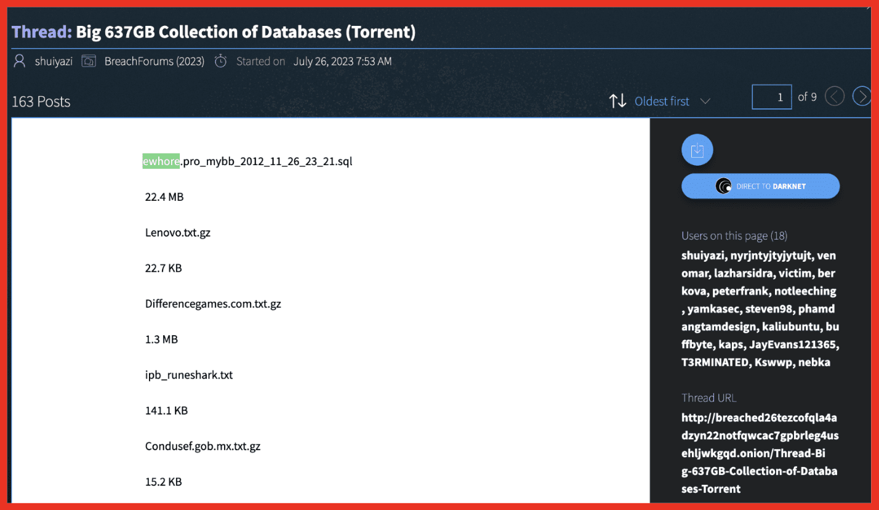
Task: Click the clock icon beside Started on
Action: coord(220,61)
